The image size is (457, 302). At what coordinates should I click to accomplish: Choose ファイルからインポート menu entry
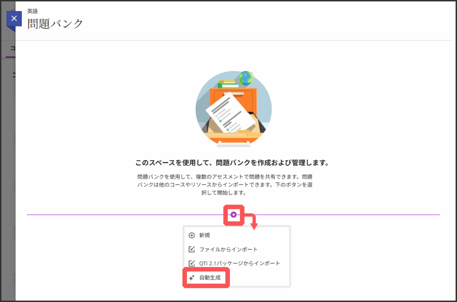[x=228, y=249]
